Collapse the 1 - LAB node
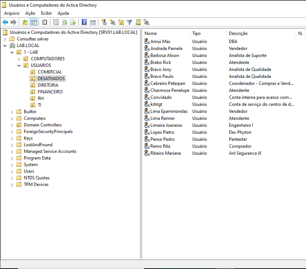The height and width of the screenshot is (269, 306). click(12, 53)
